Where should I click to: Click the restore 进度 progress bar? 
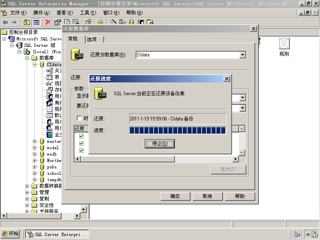tap(178, 130)
